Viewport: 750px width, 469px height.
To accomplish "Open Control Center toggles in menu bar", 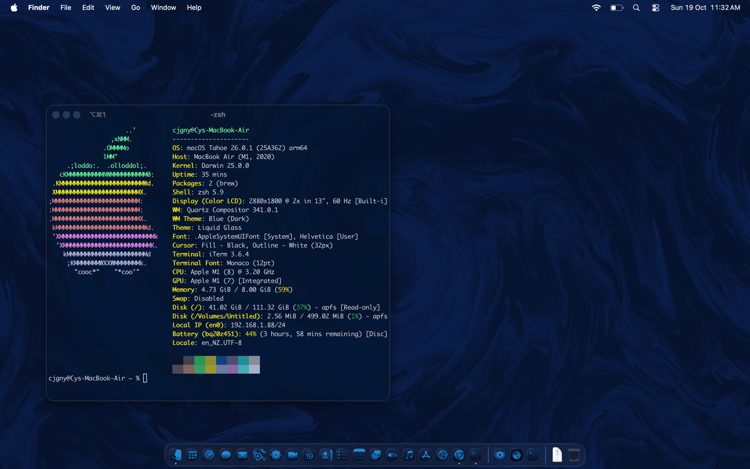I will point(655,8).
